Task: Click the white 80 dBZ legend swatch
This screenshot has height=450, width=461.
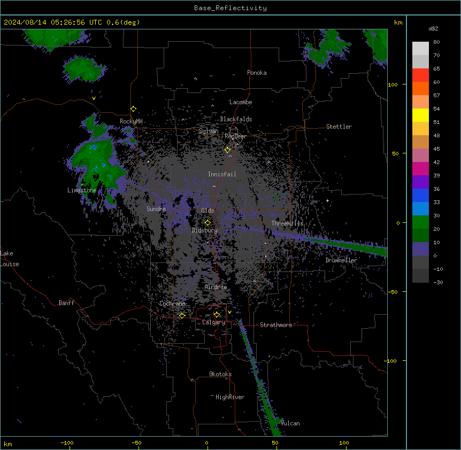Action: [x=420, y=49]
